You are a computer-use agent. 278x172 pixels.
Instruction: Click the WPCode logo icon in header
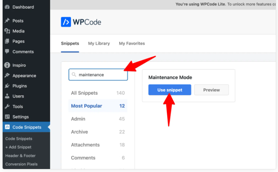[x=66, y=22]
